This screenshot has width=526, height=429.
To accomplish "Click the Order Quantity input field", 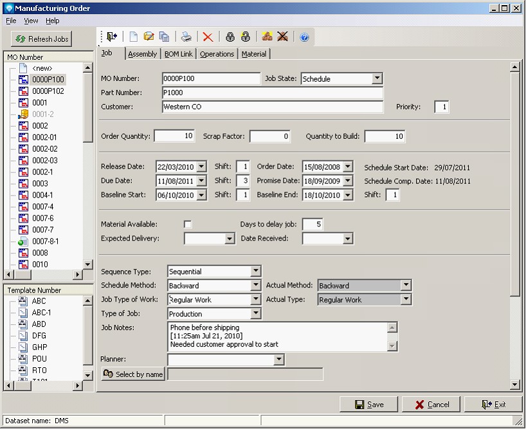I will click(x=174, y=136).
